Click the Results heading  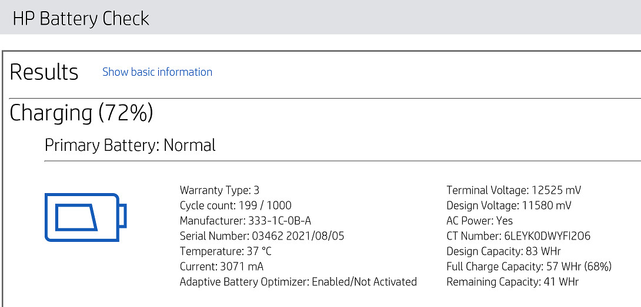click(44, 72)
